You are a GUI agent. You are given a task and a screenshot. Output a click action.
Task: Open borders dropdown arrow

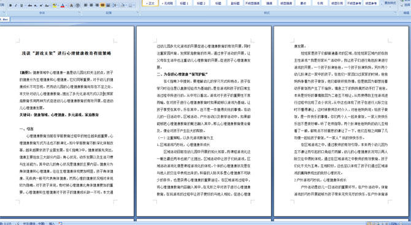point(134,5)
